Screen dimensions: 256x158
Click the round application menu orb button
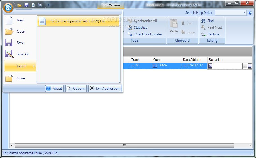(x=8, y=8)
